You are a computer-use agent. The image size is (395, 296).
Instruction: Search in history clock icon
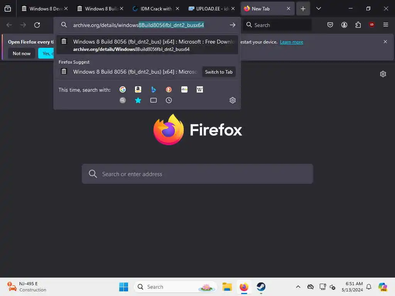169,100
